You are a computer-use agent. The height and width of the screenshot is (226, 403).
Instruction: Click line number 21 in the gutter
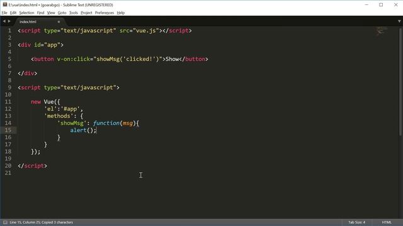click(x=8, y=173)
